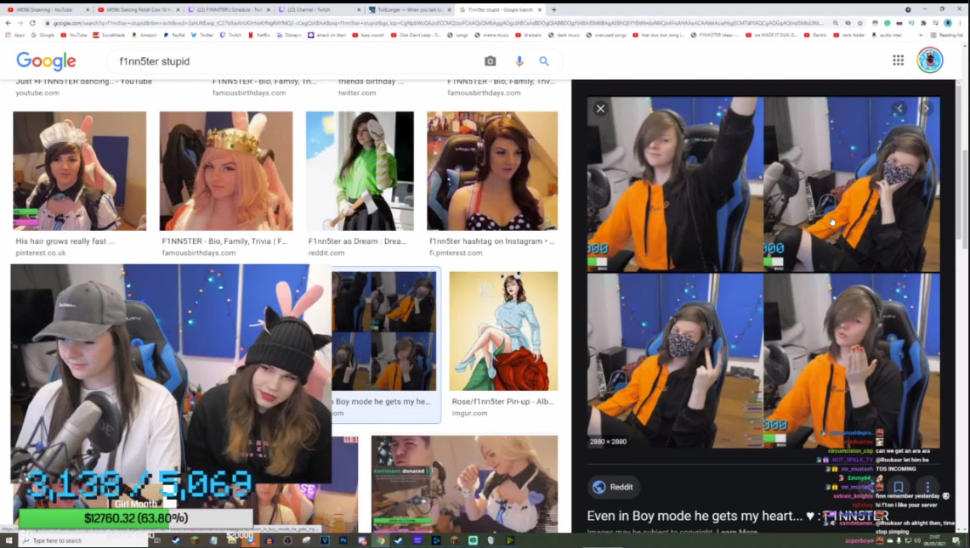The width and height of the screenshot is (970, 548).
Task: Open the 'F1NN5TER - Bio, Family, Trivia' thumbnail
Action: [x=226, y=171]
